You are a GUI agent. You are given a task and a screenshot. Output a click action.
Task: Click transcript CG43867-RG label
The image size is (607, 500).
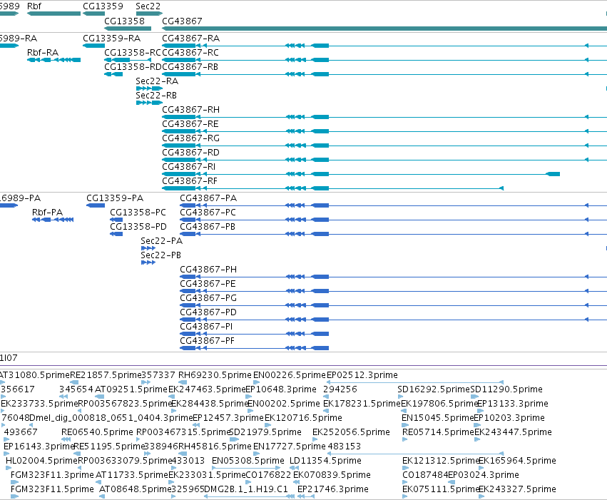tap(191, 138)
